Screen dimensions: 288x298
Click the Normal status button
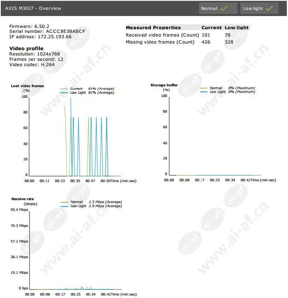[x=218, y=8]
